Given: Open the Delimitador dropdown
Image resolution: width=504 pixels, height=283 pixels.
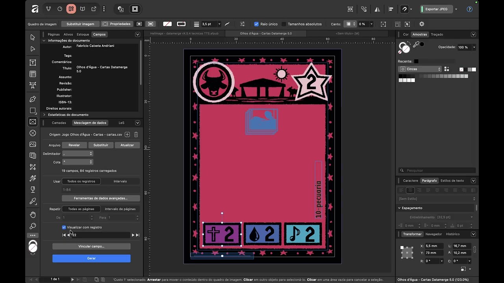Looking at the screenshot, I should point(78,154).
